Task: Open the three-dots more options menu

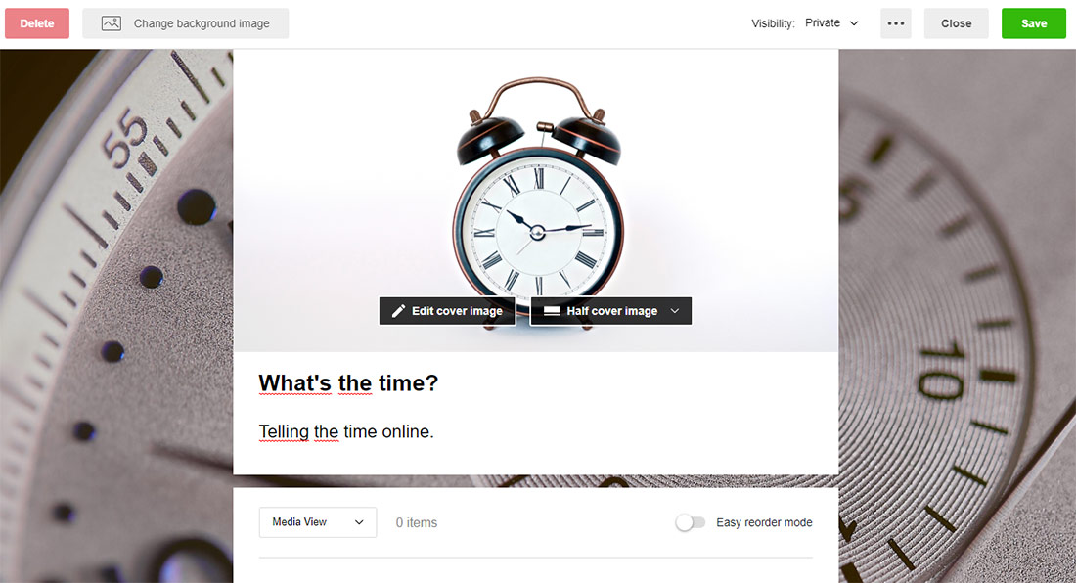Action: tap(895, 23)
